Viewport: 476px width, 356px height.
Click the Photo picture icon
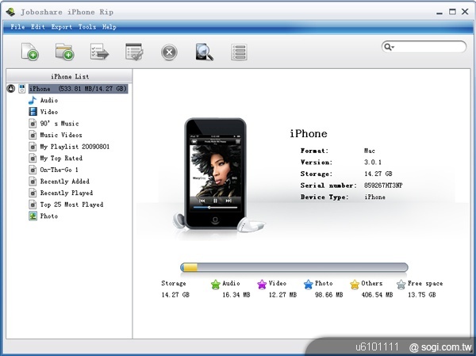(33, 216)
